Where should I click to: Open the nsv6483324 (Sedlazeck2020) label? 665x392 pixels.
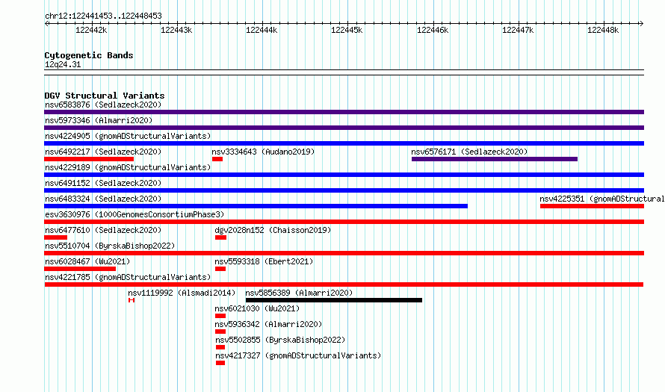click(x=103, y=199)
